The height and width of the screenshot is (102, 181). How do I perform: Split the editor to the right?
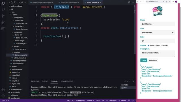pos(129,3)
